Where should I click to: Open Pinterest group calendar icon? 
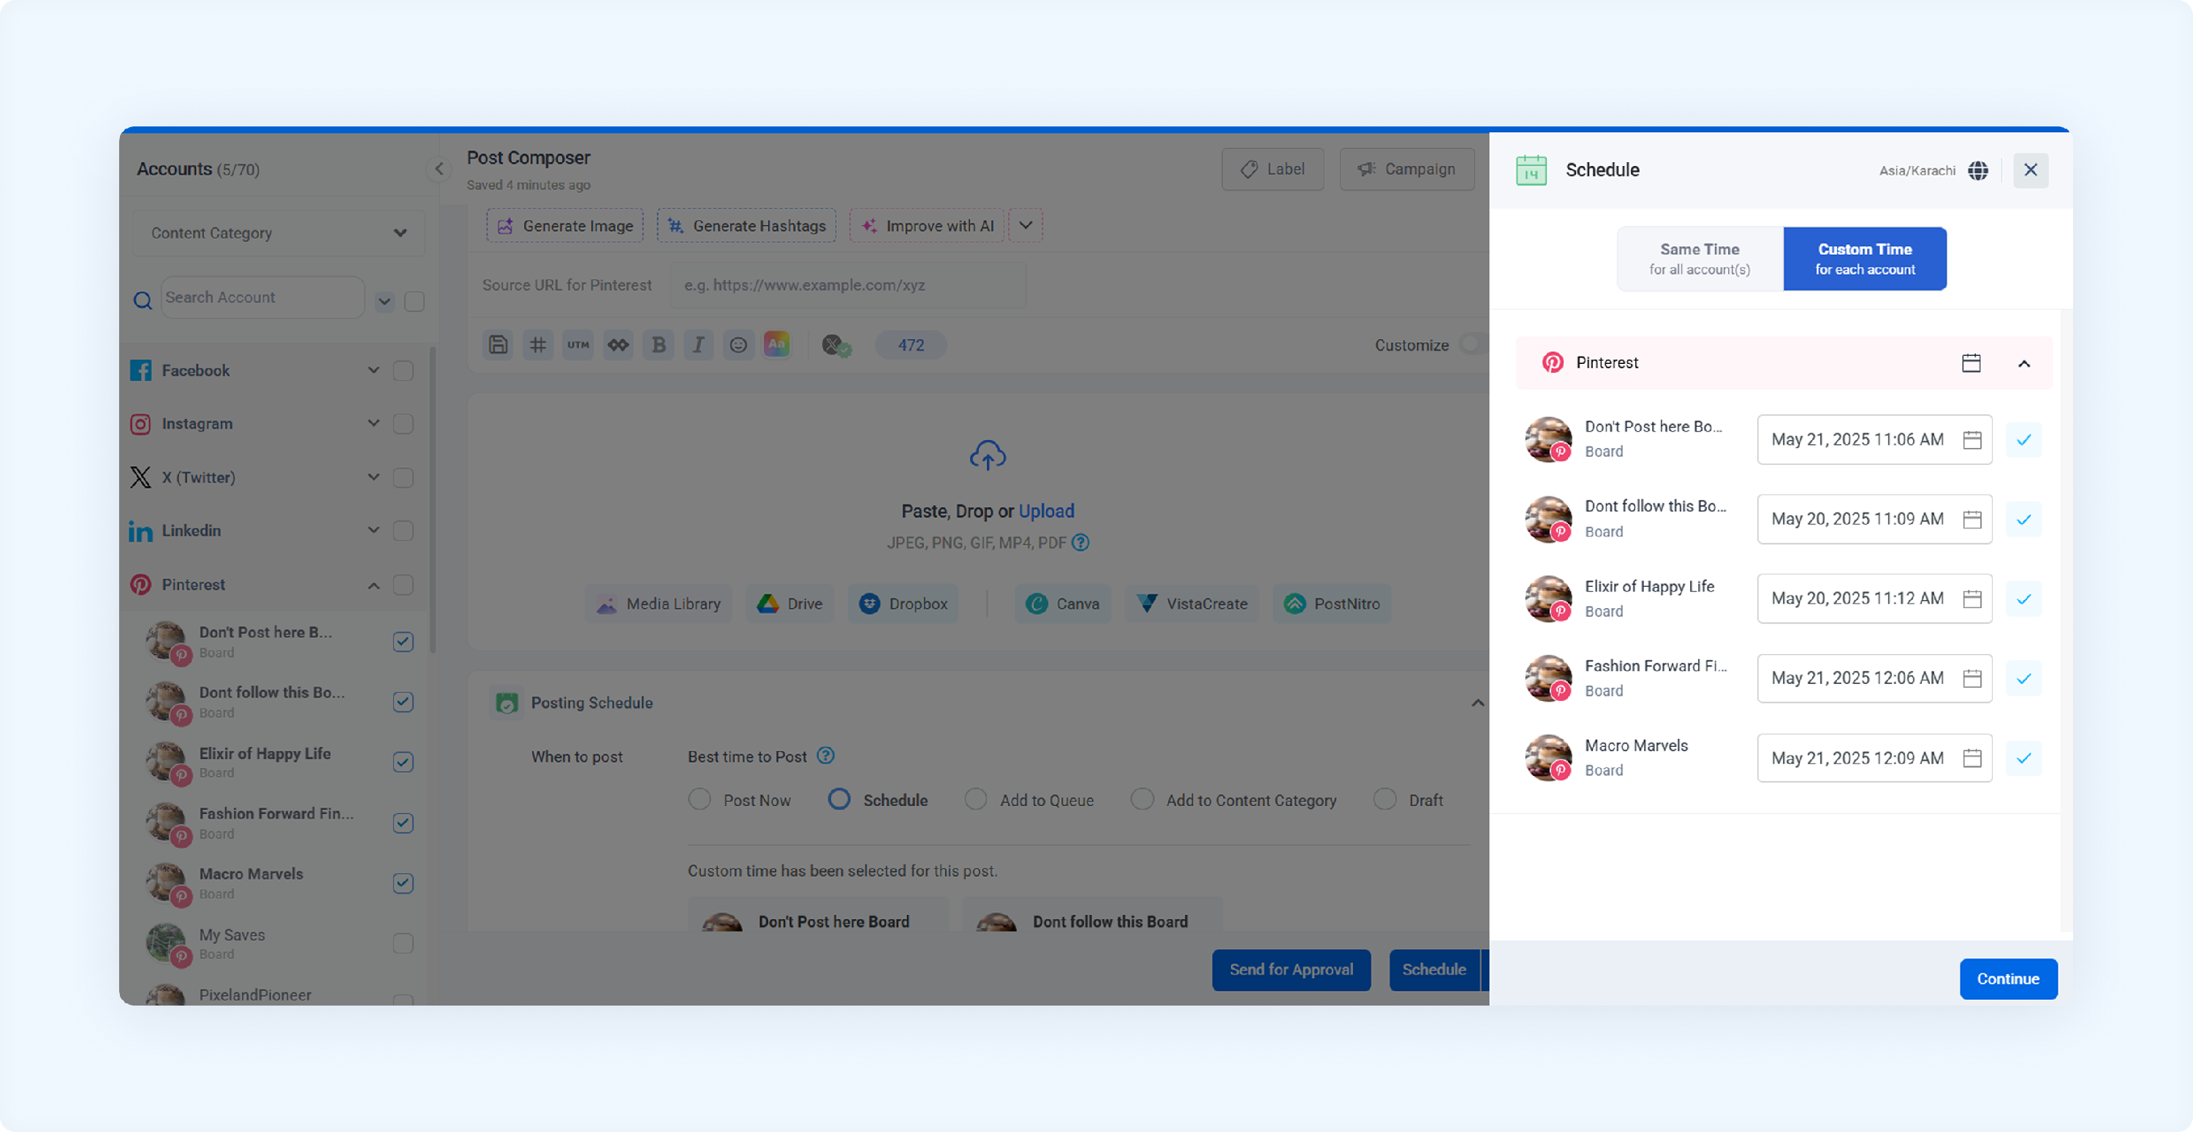(1971, 363)
